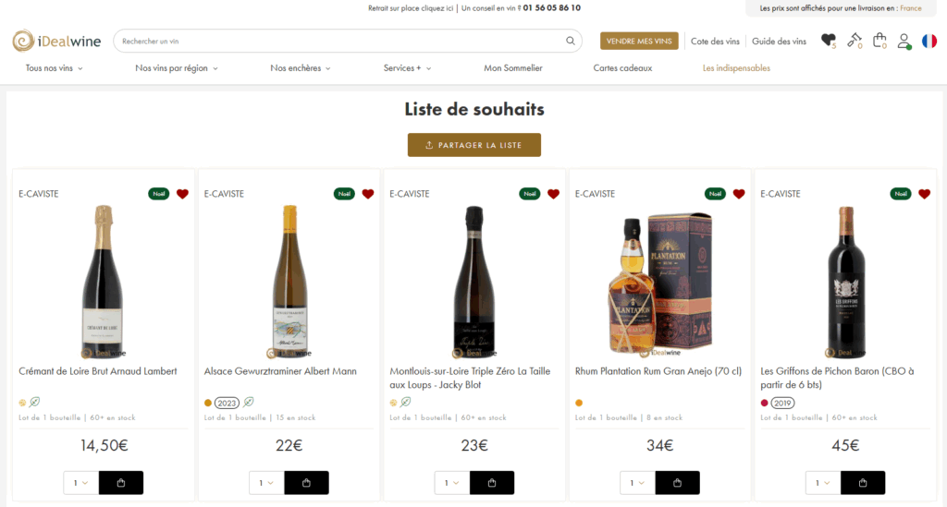Open quantity dropdown for Les Griffons de Pichon Baron
947x507 pixels.
click(822, 483)
